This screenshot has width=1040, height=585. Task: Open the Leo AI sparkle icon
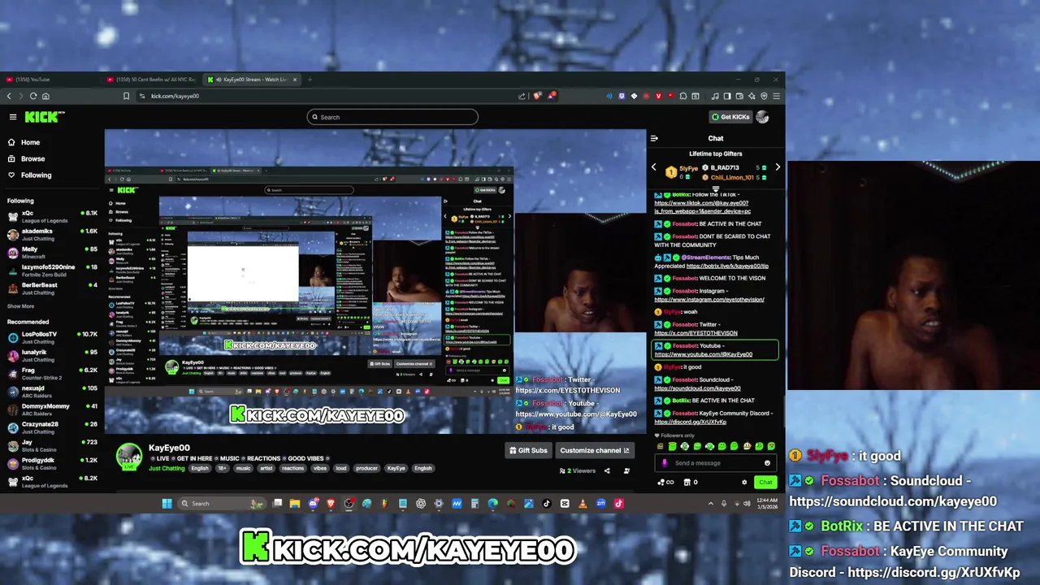[x=752, y=96]
